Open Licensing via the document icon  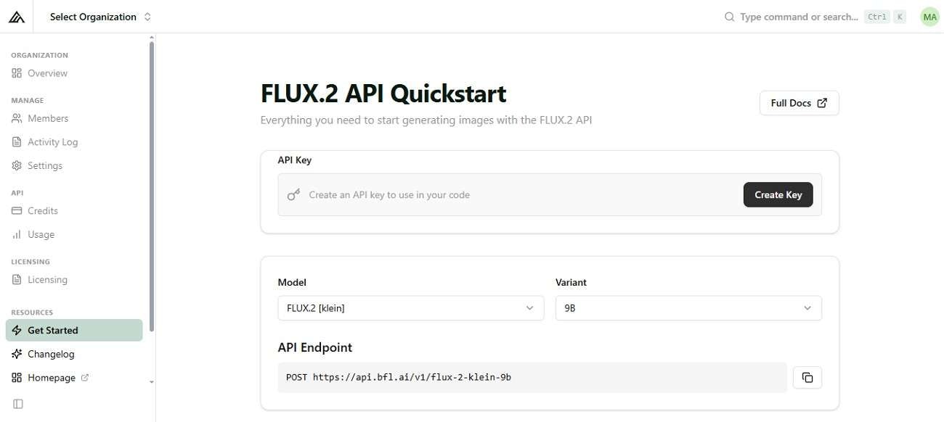click(x=16, y=279)
